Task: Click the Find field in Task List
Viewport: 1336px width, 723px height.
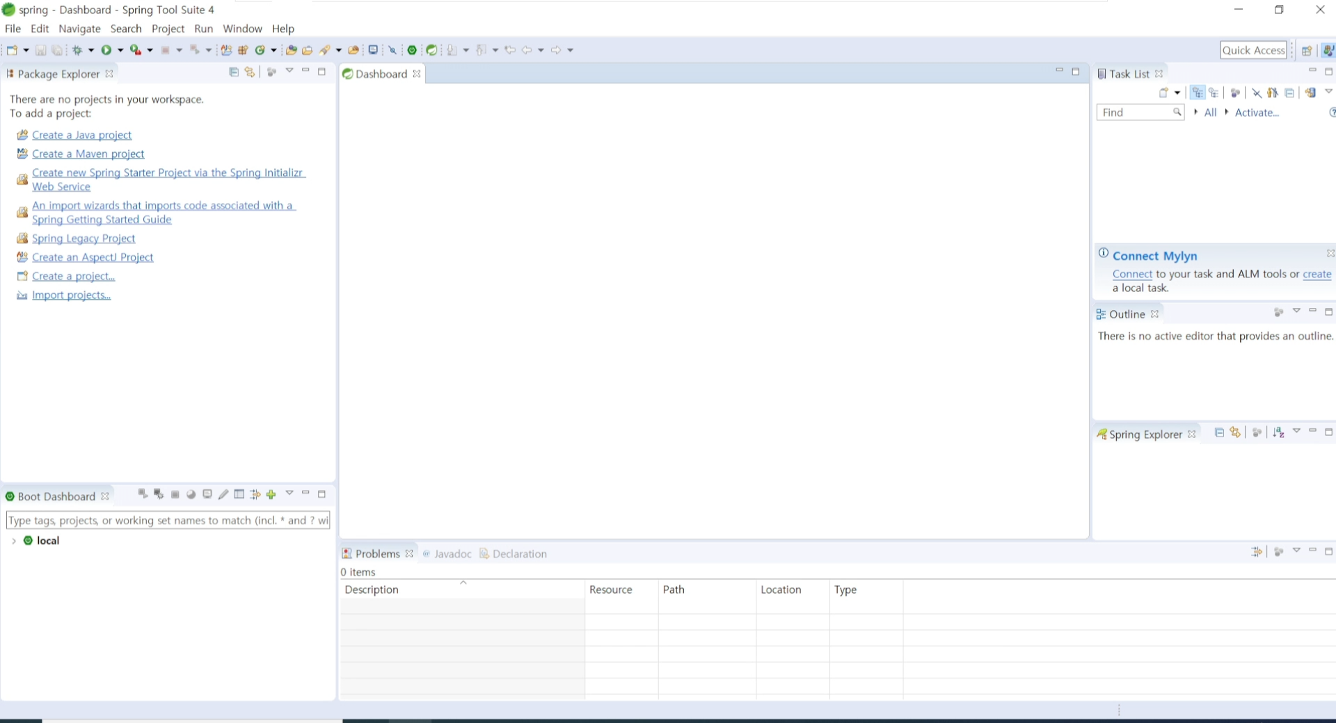Action: pos(1140,112)
